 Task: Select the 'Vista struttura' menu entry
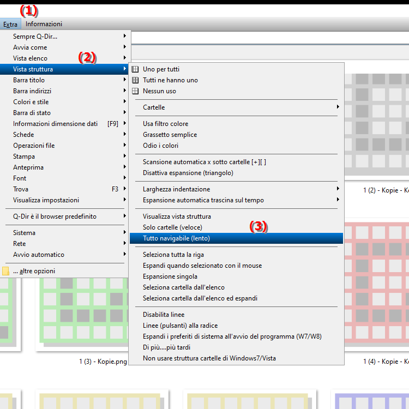coord(64,69)
